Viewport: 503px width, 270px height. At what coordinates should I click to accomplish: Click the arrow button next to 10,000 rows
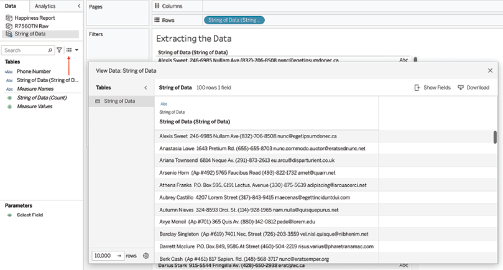click(x=119, y=256)
